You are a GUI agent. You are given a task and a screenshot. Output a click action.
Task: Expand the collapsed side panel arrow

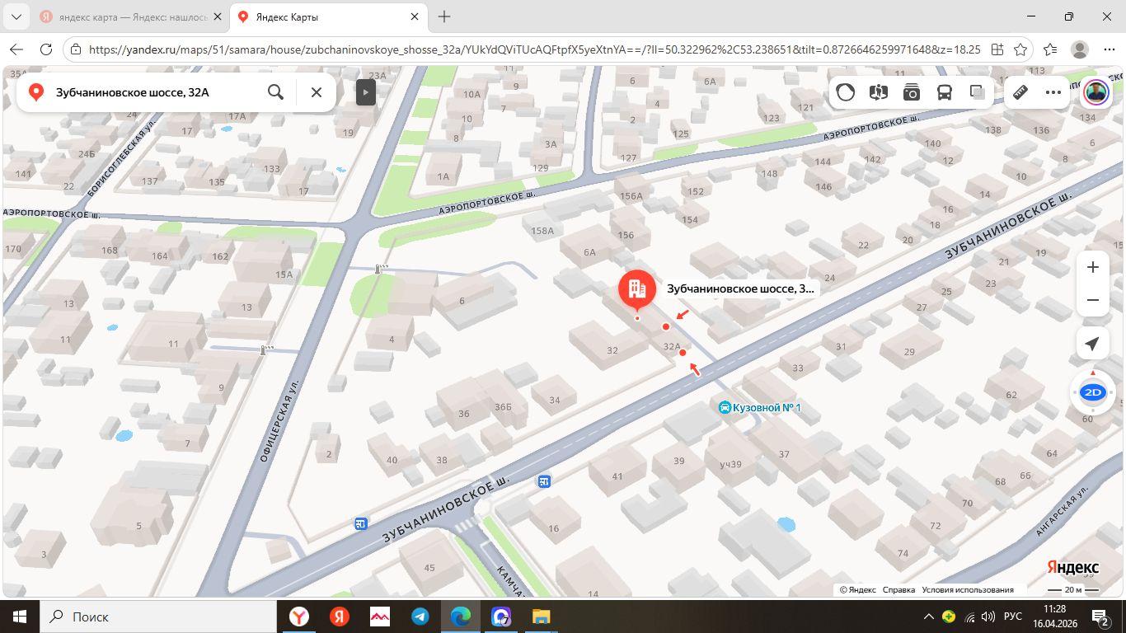click(366, 92)
